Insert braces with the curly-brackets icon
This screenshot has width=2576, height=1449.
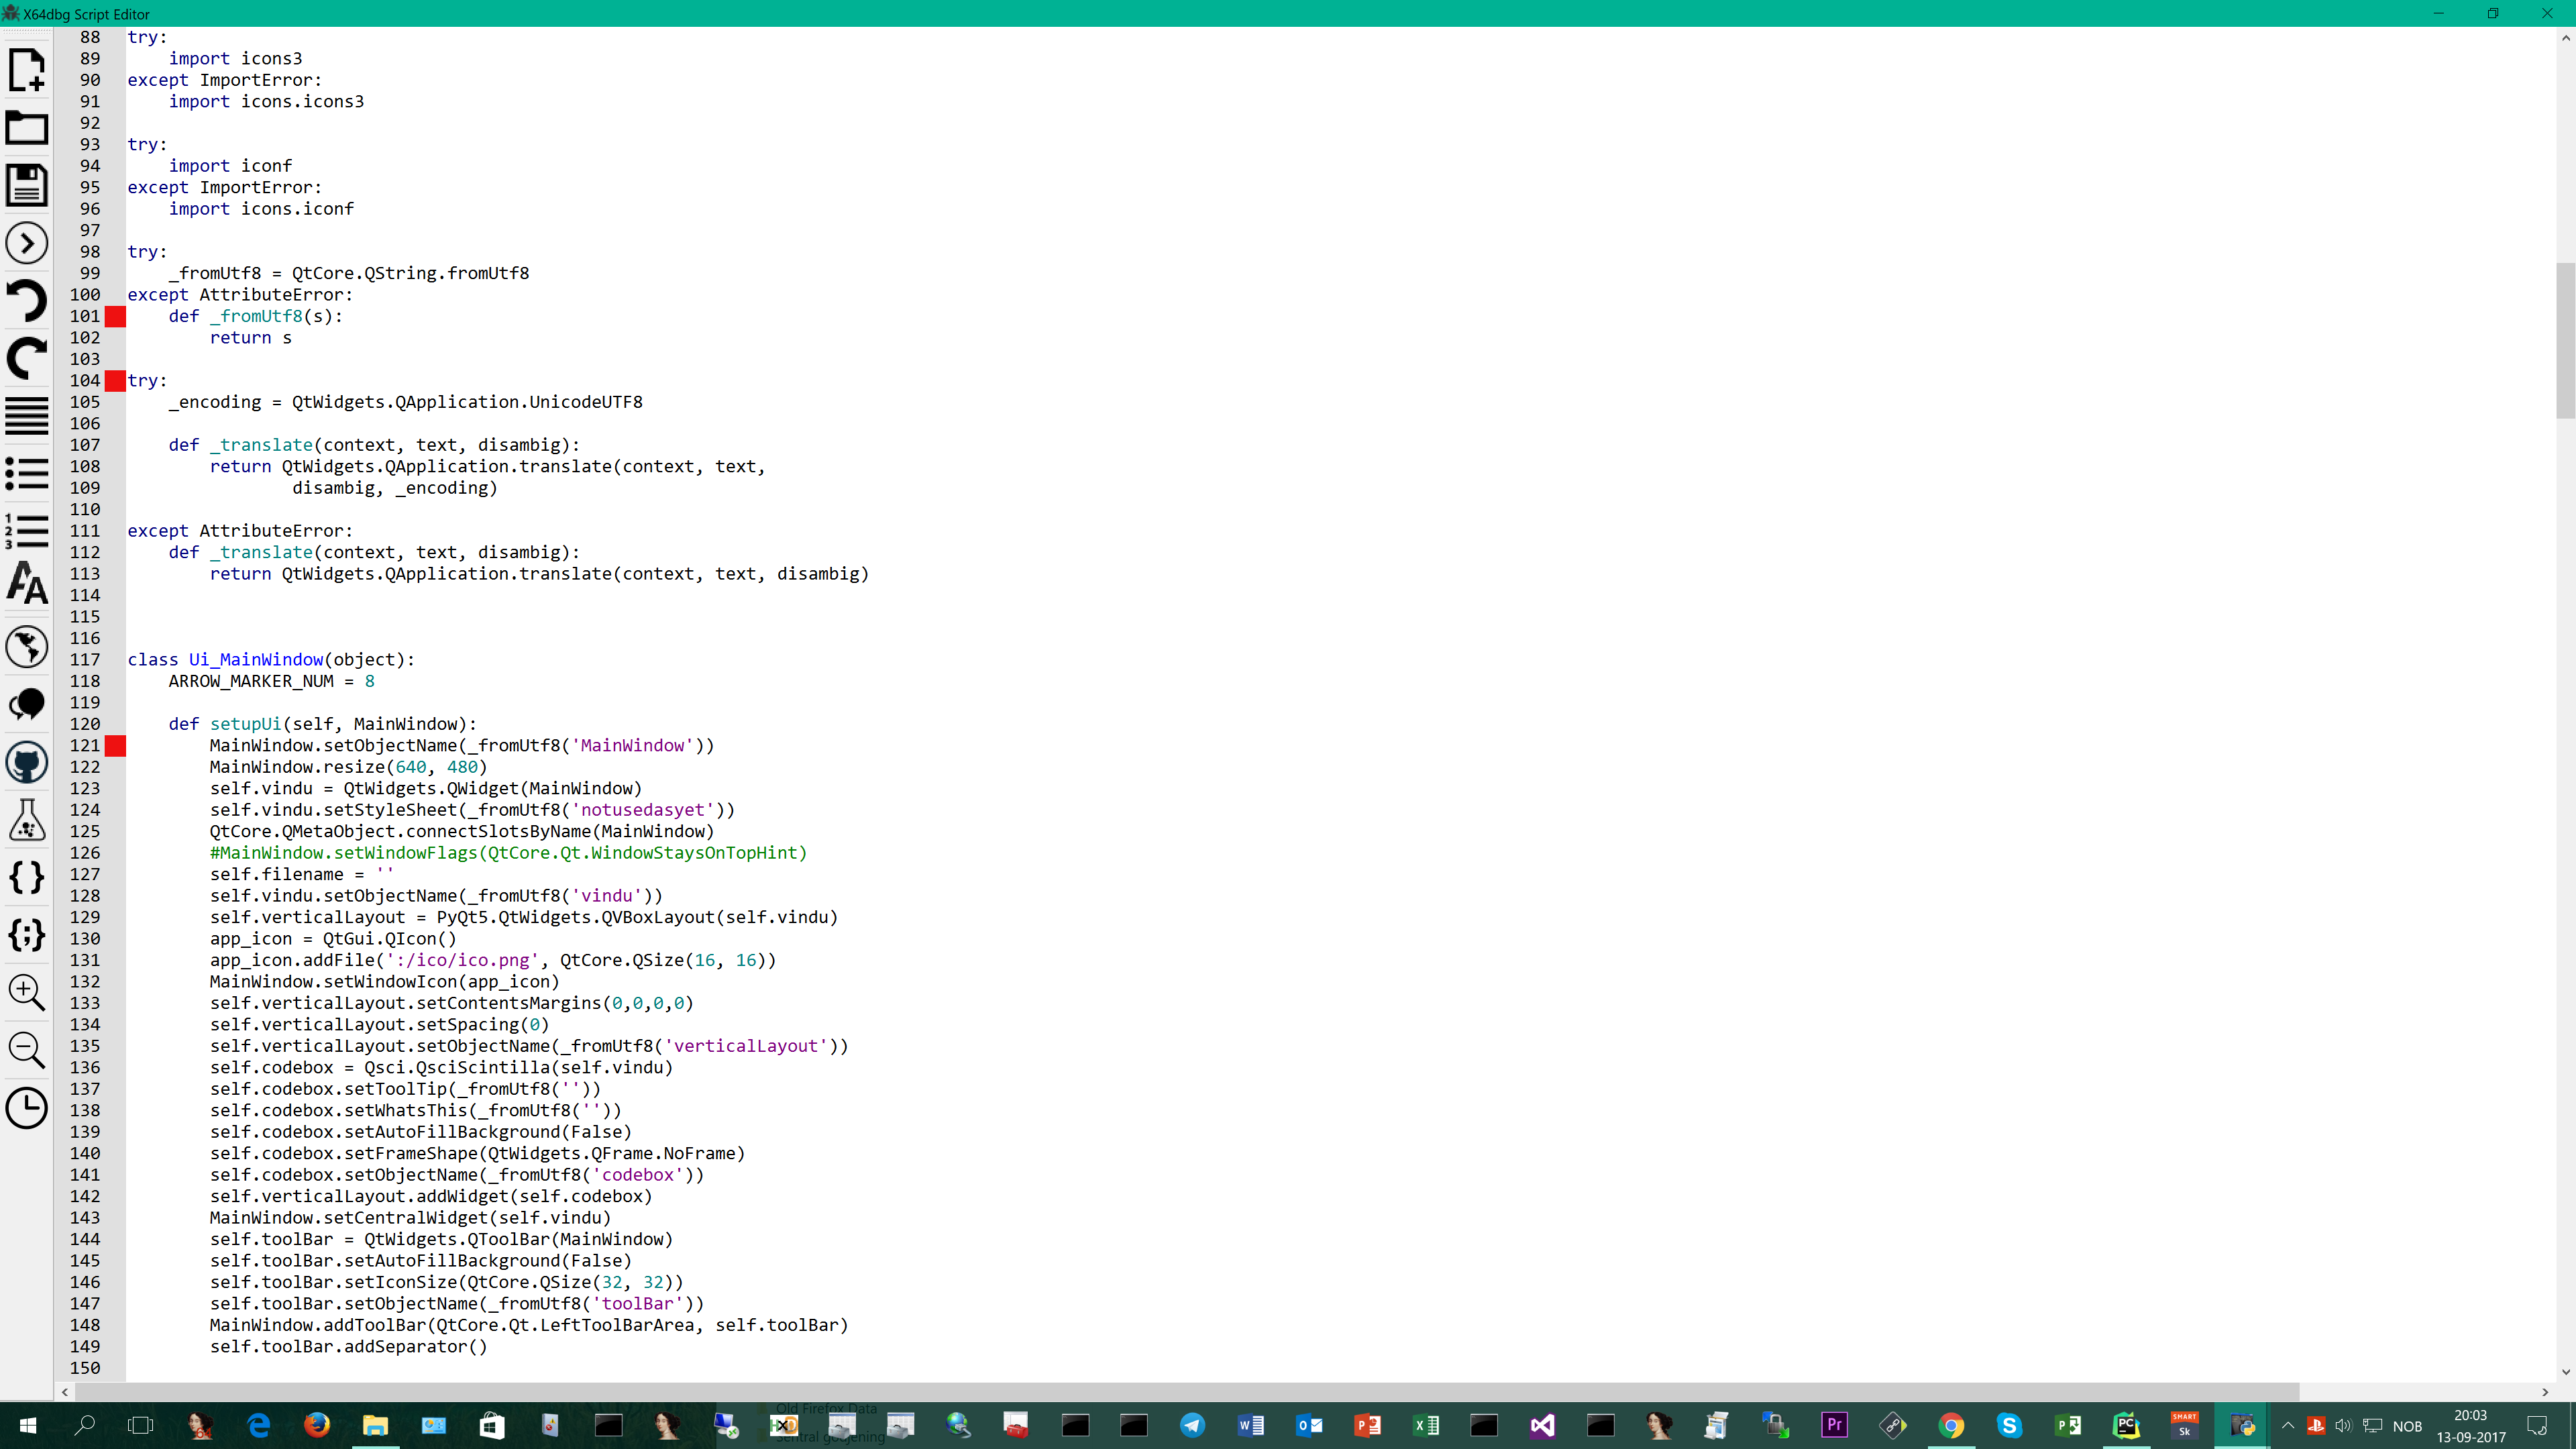(x=27, y=877)
